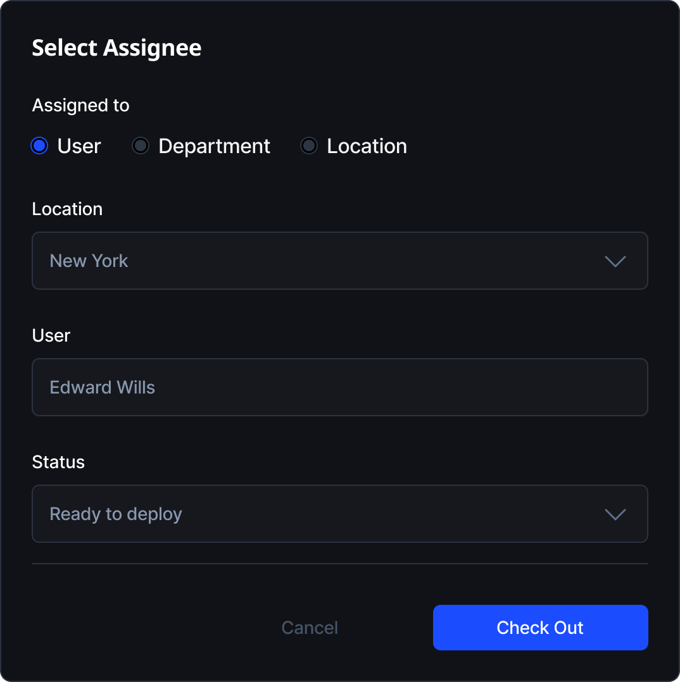Click New York in the Location selector

pos(89,261)
